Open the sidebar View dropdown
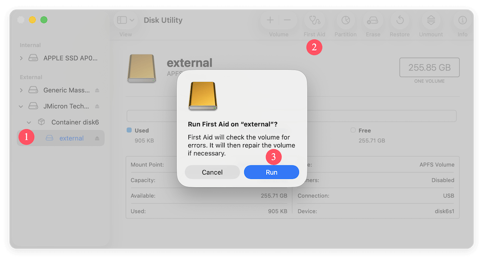Screen dimensions: 483x258 126,20
